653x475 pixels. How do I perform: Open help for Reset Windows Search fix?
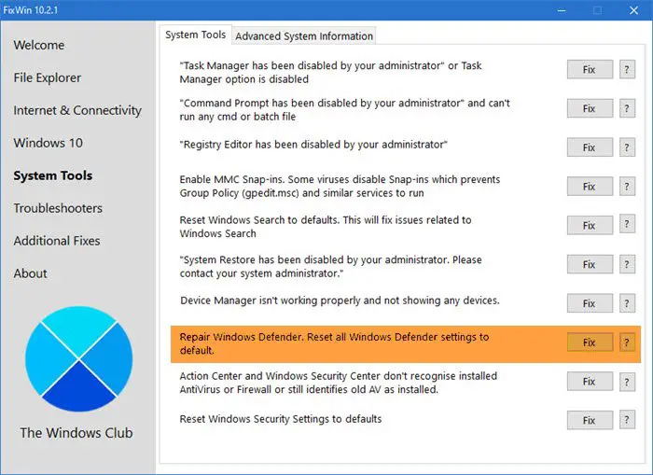coord(627,225)
